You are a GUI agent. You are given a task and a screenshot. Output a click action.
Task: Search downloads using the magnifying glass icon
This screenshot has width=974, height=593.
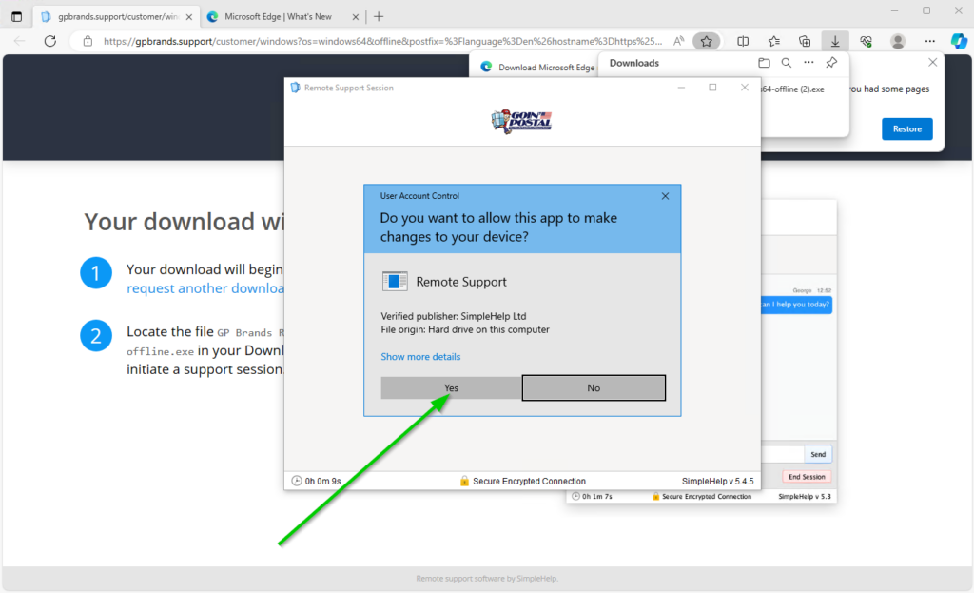click(x=786, y=62)
